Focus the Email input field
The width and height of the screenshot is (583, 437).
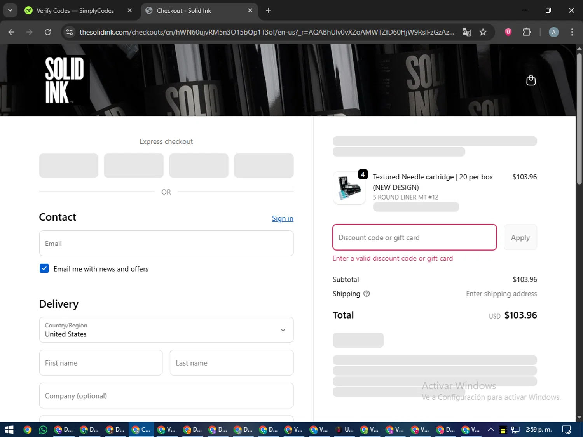[x=166, y=244]
